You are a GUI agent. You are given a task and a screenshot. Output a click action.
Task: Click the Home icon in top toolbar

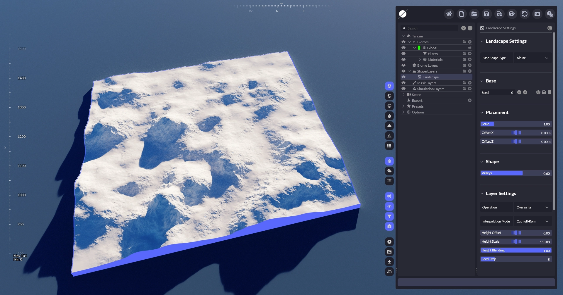(x=449, y=14)
